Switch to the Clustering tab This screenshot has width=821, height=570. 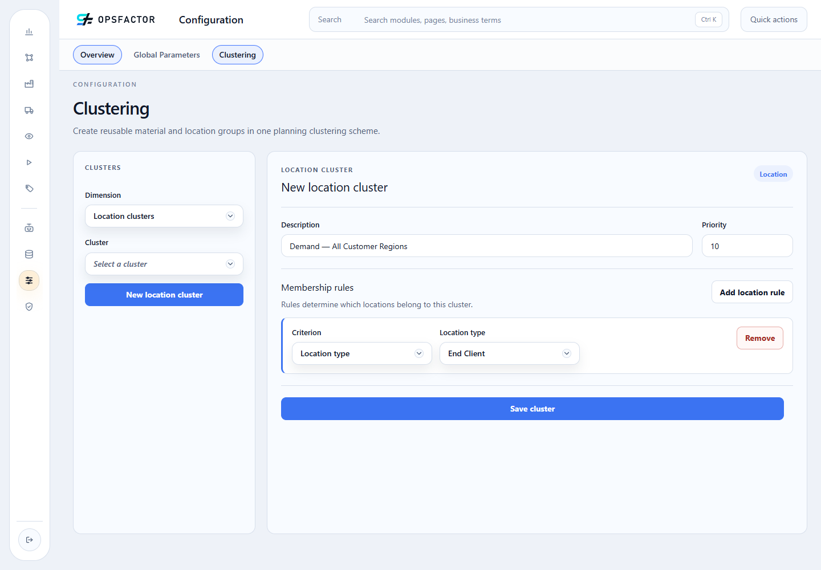pyautogui.click(x=238, y=55)
